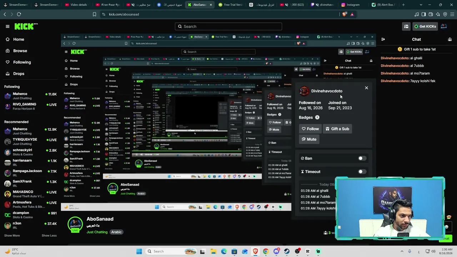Open the Brave VPN shield icon
The width and height of the screenshot is (457, 257).
445,14
